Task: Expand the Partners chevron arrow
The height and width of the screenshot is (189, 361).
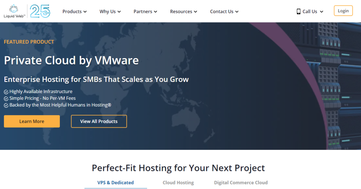Action: pos(155,12)
